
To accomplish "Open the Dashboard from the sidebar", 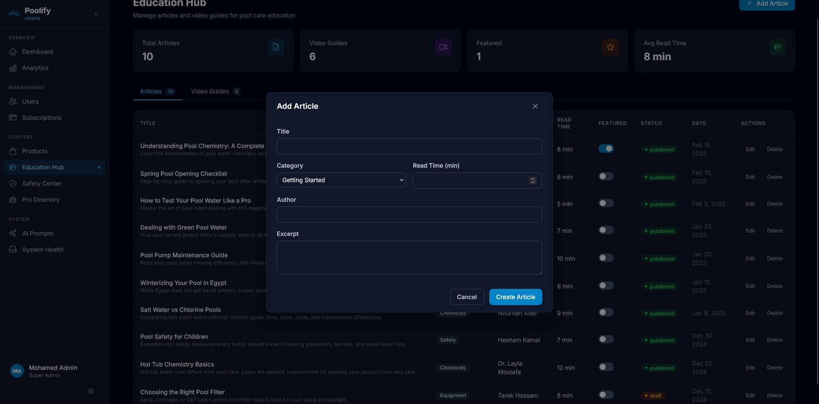I will 38,51.
